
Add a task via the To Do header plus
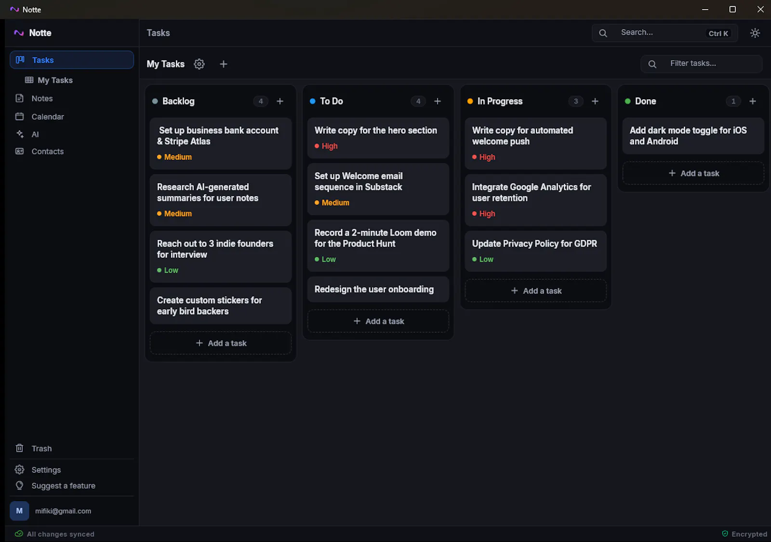438,101
